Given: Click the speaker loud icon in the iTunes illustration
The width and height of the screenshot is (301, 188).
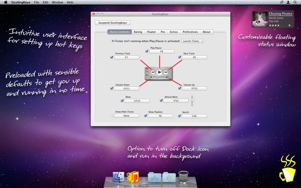Looking at the screenshot, I should 167,77.
